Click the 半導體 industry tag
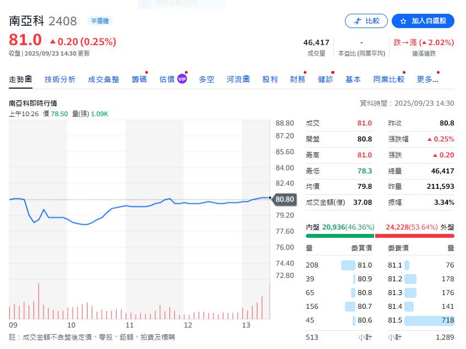This screenshot has height=349, width=466. click(x=98, y=21)
